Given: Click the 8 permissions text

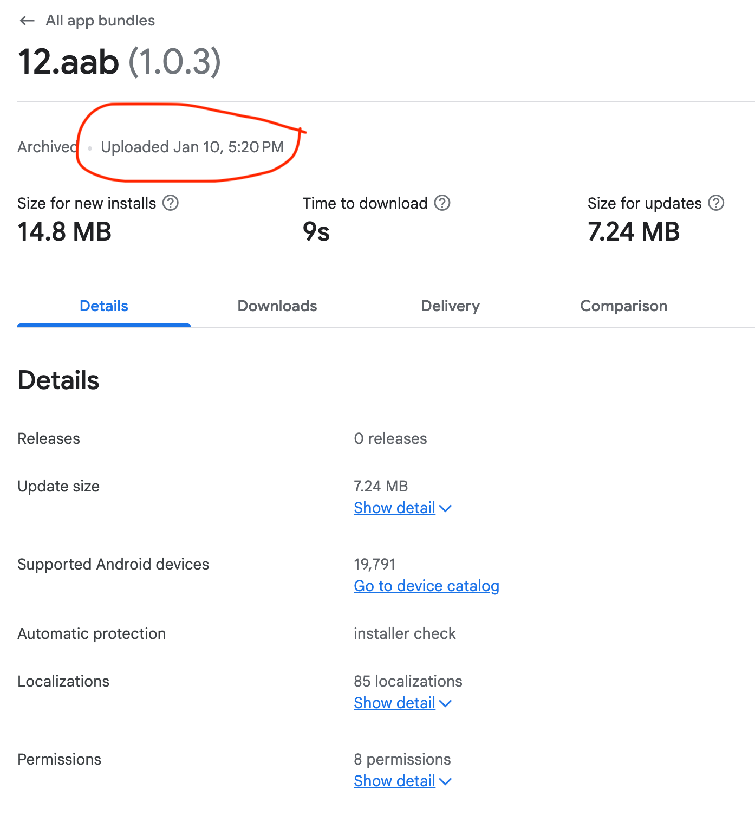Looking at the screenshot, I should point(402,760).
